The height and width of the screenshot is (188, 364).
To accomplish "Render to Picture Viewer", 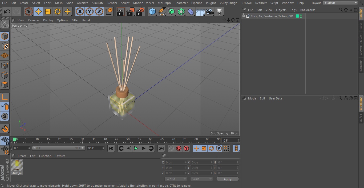I will (130, 11).
